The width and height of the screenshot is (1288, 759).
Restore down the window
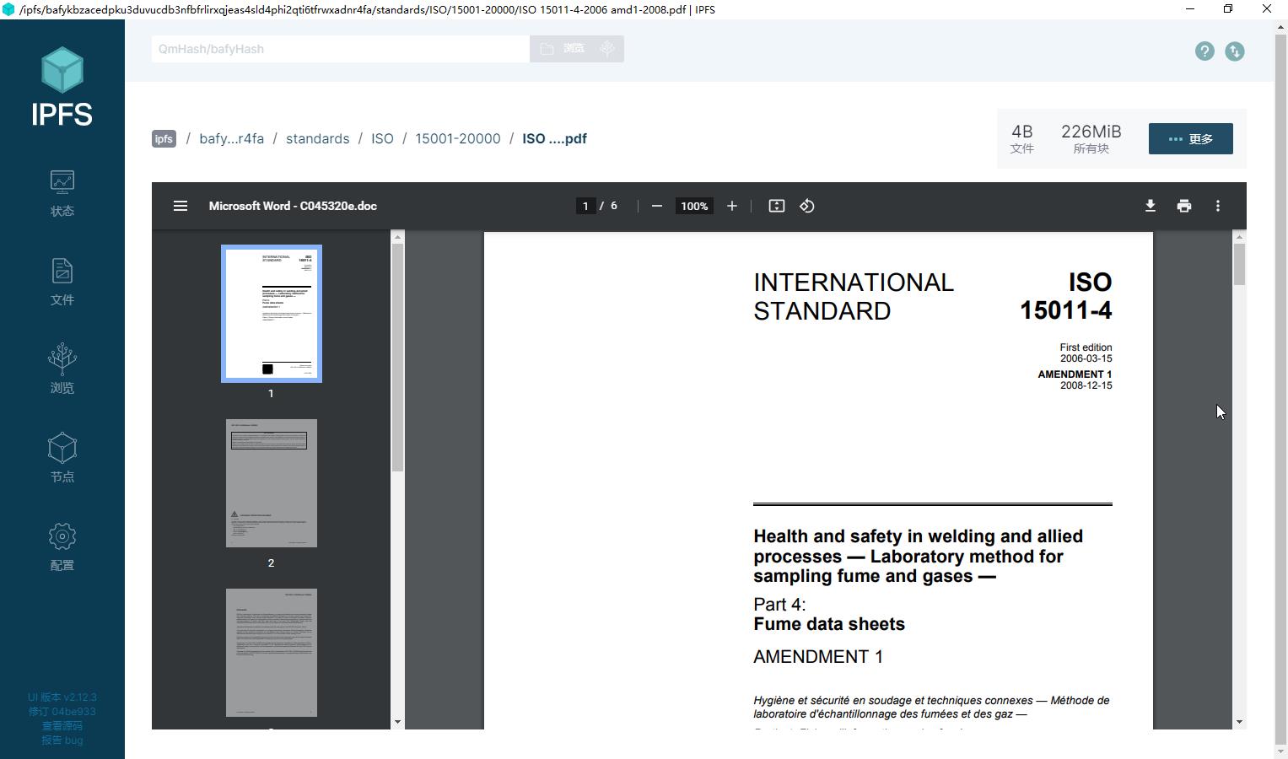[x=1228, y=9]
